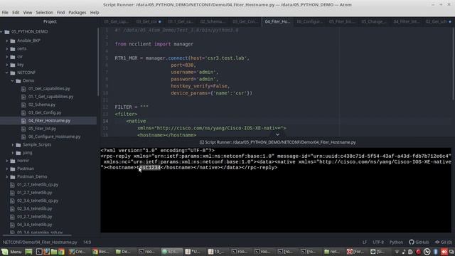Click the Script Runner title icon
This screenshot has height=256, width=455.
[x=202, y=142]
